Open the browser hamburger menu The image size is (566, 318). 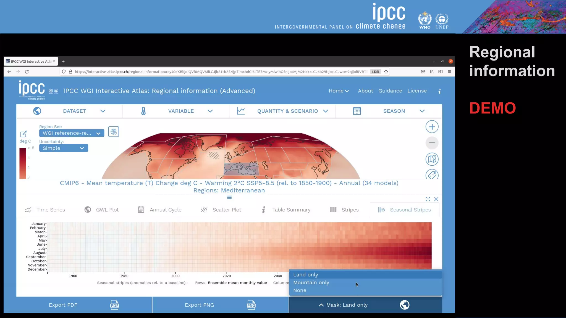tap(449, 72)
